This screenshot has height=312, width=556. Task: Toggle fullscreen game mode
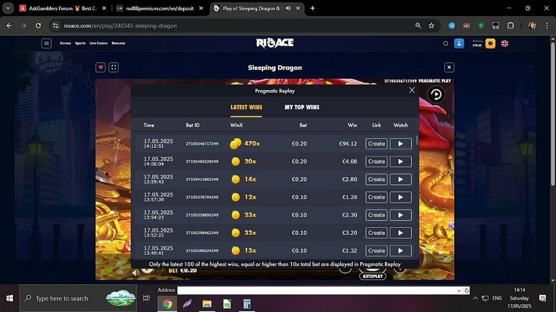[x=113, y=67]
